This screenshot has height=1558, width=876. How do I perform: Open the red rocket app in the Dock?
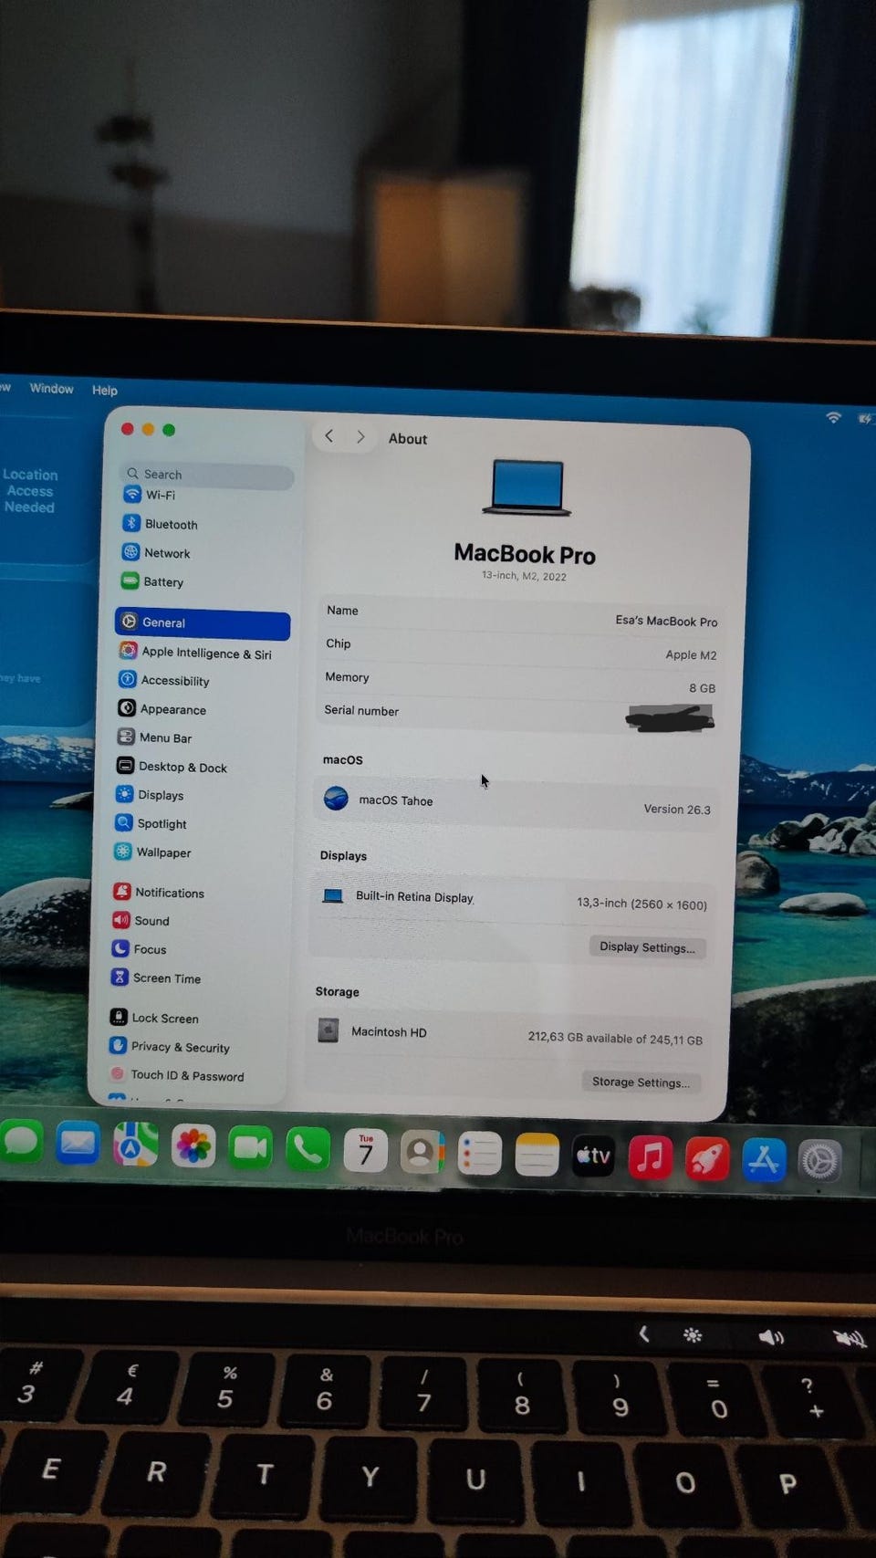click(x=707, y=1159)
